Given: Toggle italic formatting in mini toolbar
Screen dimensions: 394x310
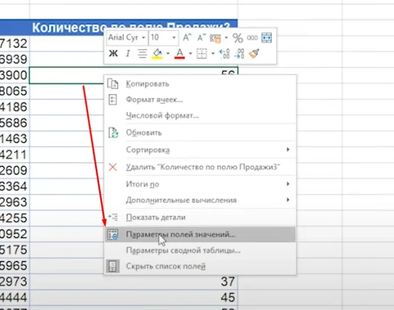Looking at the screenshot, I should coord(128,54).
